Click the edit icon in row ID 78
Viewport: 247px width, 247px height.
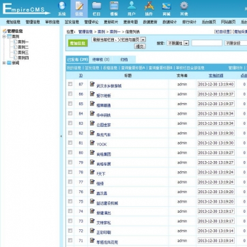[x=92, y=172]
